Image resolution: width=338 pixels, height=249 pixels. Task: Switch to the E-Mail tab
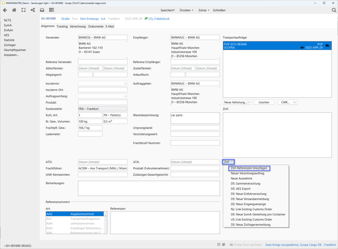click(x=109, y=26)
